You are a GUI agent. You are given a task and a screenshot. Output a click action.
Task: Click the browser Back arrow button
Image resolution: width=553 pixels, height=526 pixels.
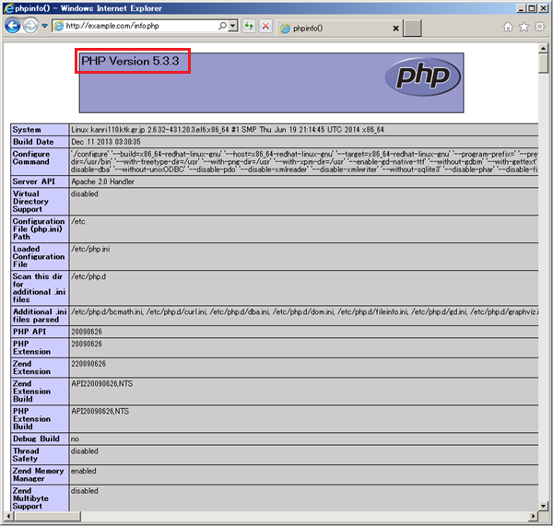(13, 26)
